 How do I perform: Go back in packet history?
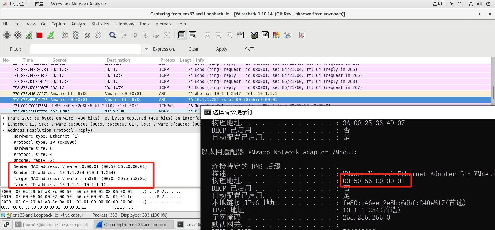coord(124,35)
